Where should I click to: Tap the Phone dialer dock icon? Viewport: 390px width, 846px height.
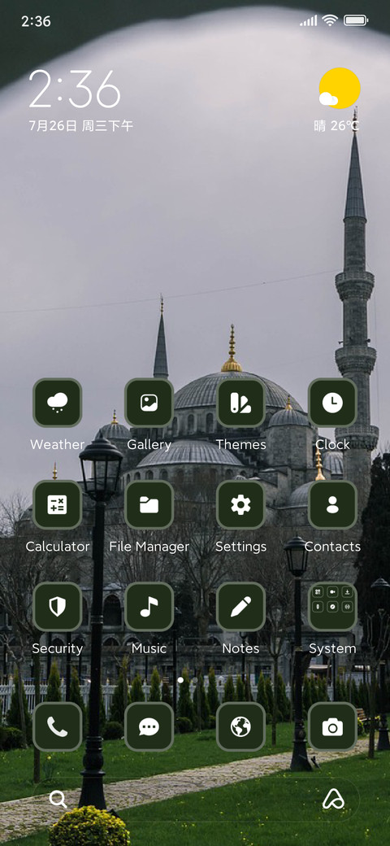(x=57, y=726)
